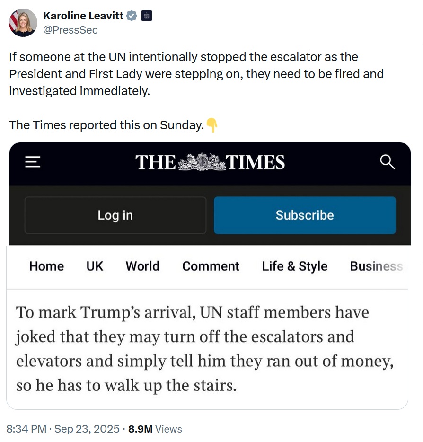Image resolution: width=423 pixels, height=442 pixels.
Task: Click the search magnifier icon
Action: pyautogui.click(x=388, y=162)
